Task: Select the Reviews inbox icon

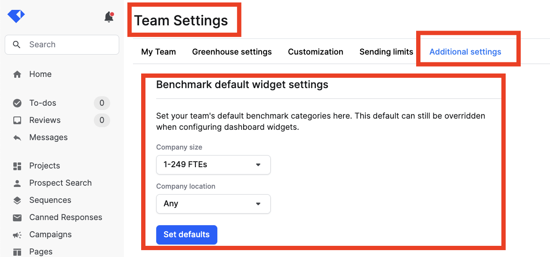Action: [x=17, y=120]
